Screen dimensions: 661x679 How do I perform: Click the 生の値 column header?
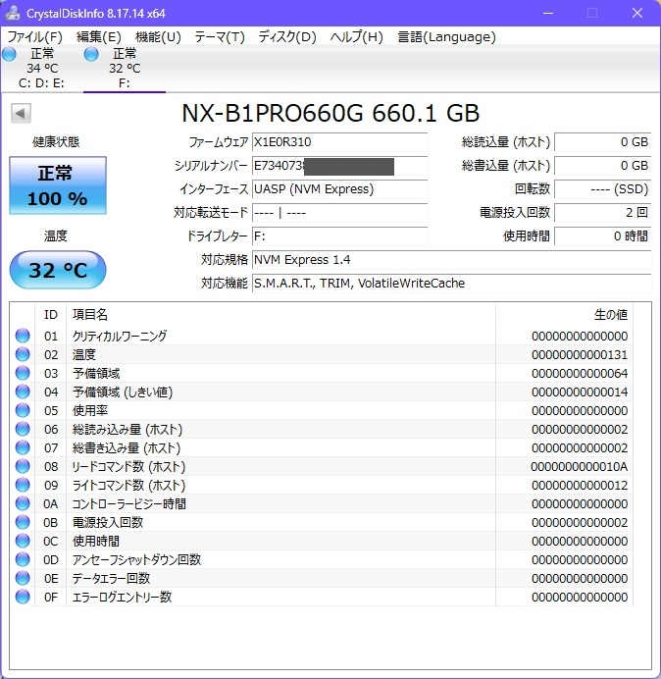[611, 315]
